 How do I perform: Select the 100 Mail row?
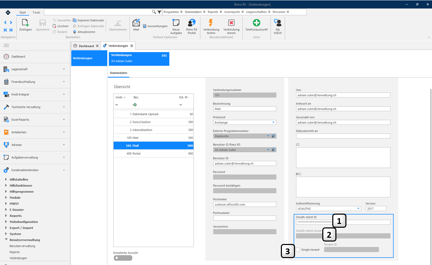click(x=153, y=138)
